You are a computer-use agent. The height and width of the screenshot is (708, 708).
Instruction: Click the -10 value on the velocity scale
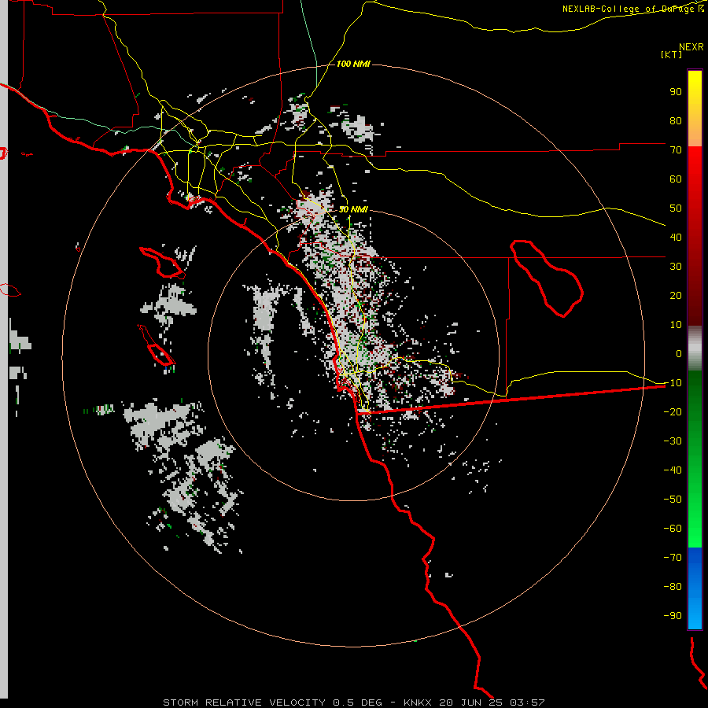[673, 383]
